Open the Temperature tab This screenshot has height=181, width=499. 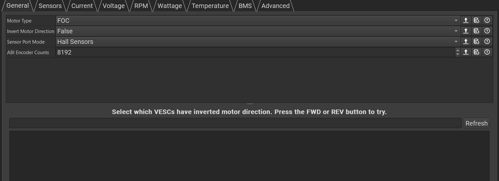pos(210,6)
